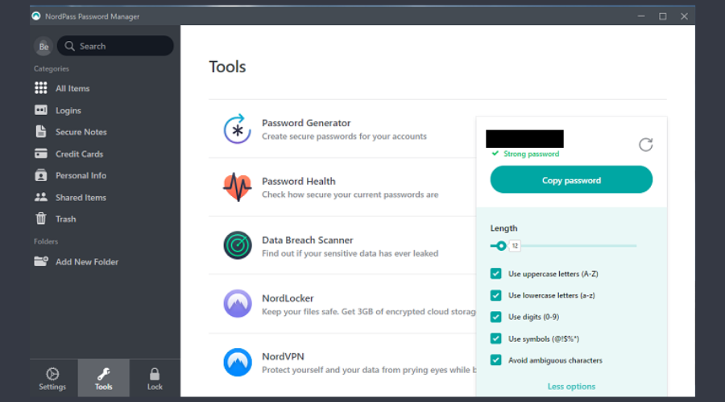
Task: Click 'Check how secure your current passwords are'
Action: 350,195
